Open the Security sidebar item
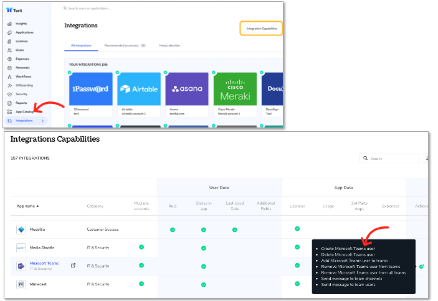This screenshot has width=438, height=301. [21, 94]
